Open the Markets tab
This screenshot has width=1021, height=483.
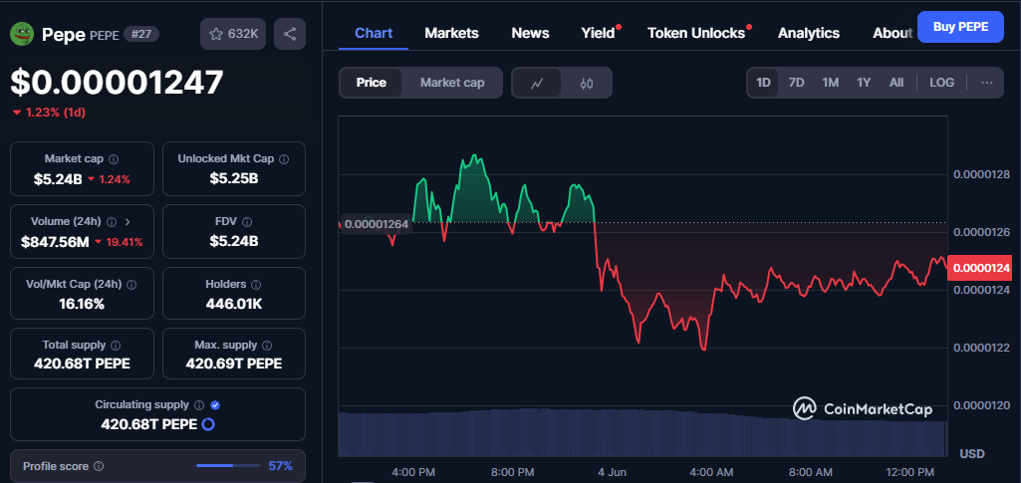[451, 33]
